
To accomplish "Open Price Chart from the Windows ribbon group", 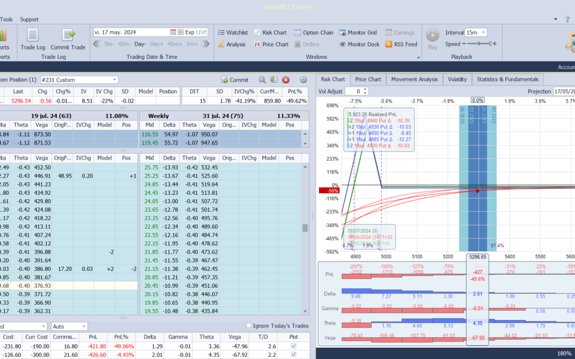I will [271, 44].
